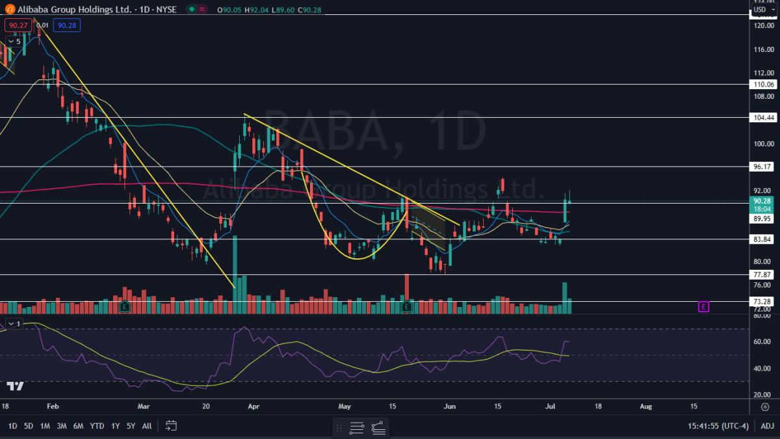Select the trend path tool in the floating toolbar
Screen dimensions: 780x439
pos(378,428)
